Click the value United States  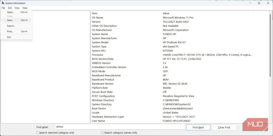(x=170, y=113)
